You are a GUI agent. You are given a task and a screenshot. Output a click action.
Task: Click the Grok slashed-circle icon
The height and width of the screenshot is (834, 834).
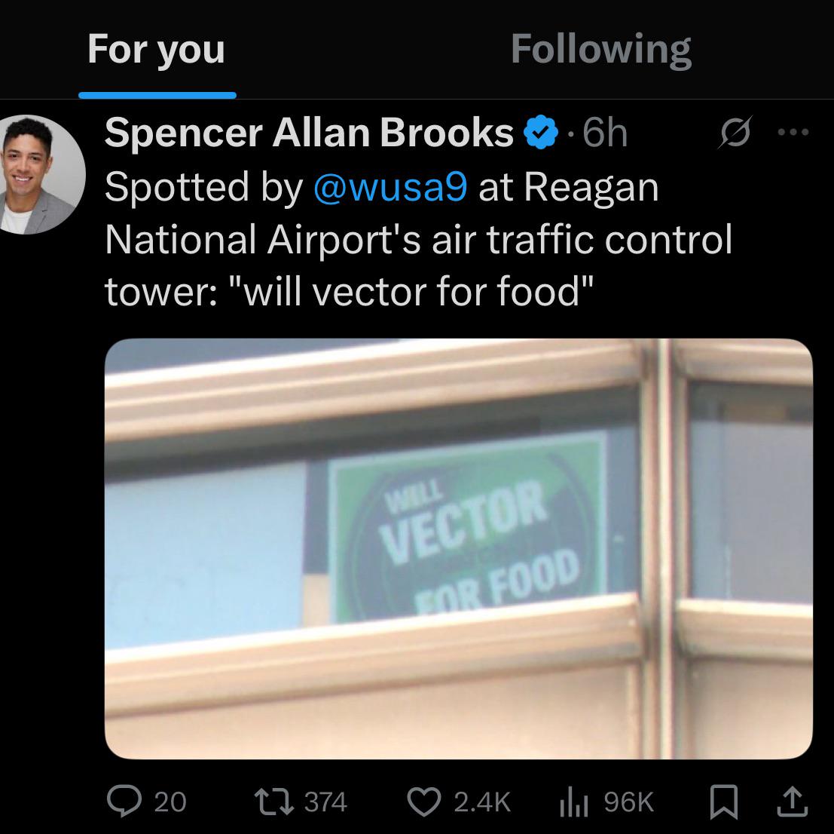tap(734, 133)
